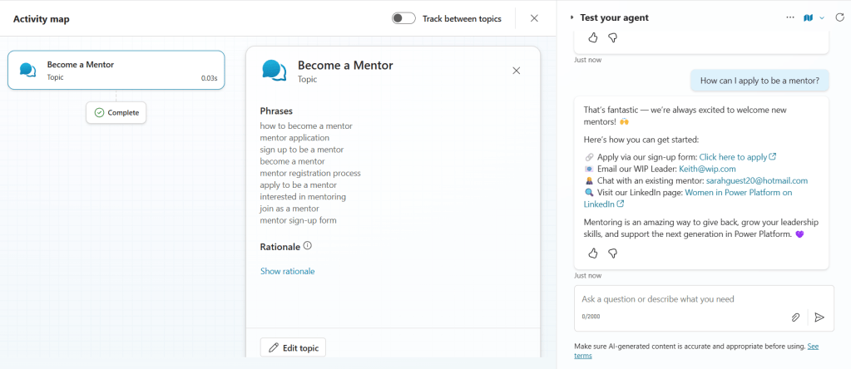Thumbs up the mentor response message
This screenshot has width=851, height=369.
click(593, 253)
